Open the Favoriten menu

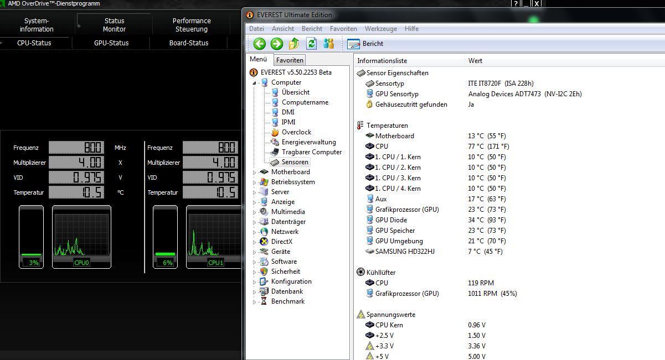tap(343, 29)
